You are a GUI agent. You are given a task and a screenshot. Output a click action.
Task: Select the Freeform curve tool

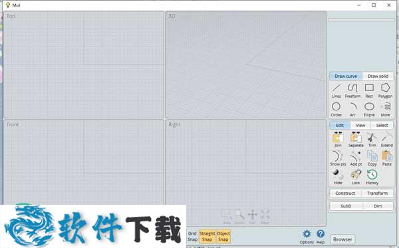coord(352,91)
